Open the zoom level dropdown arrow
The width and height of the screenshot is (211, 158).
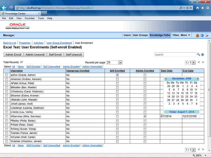coord(205,155)
